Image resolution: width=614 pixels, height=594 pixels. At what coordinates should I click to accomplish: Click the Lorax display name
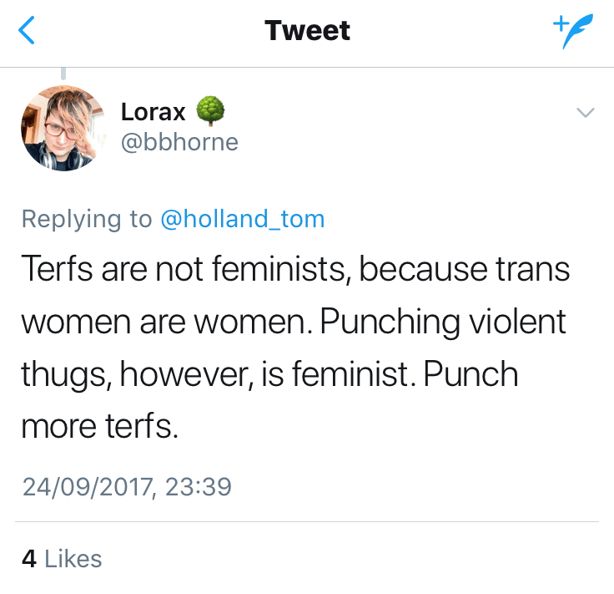click(x=153, y=111)
